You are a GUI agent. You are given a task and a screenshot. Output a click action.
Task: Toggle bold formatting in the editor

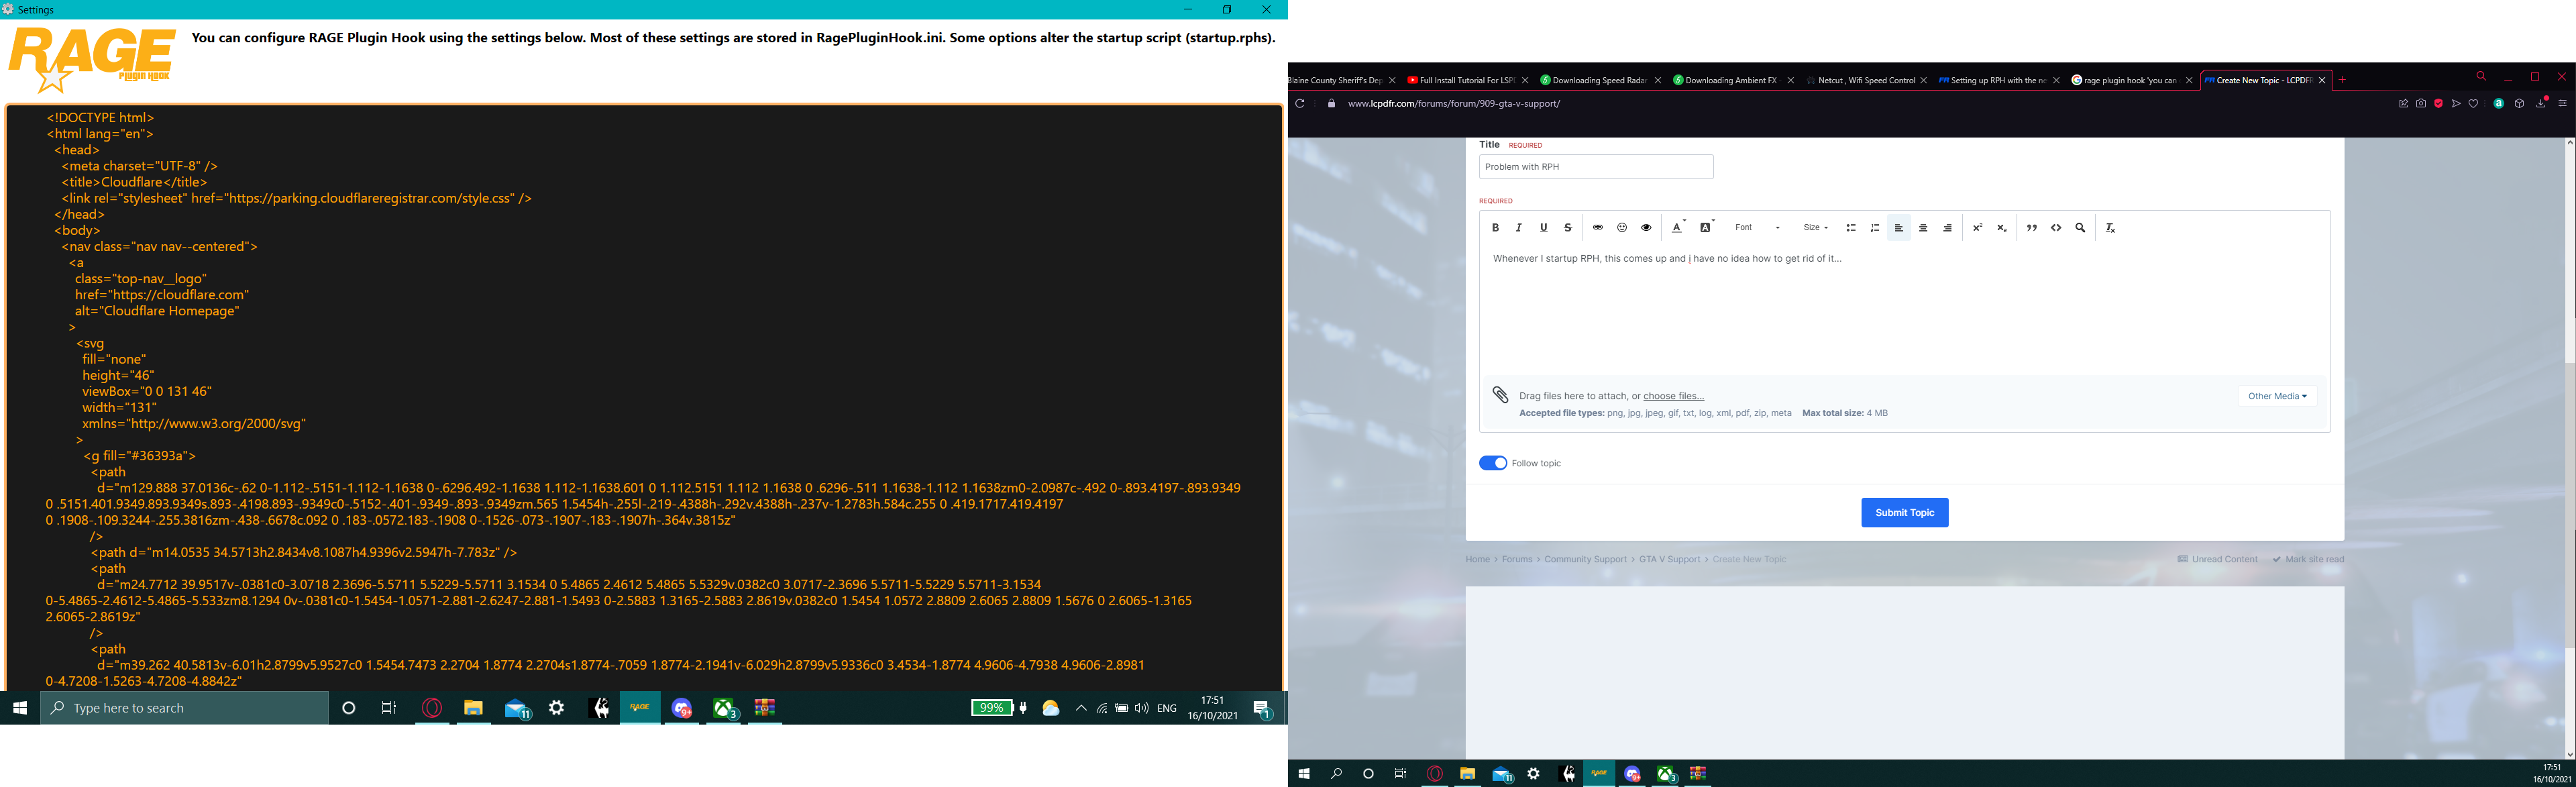pyautogui.click(x=1495, y=228)
